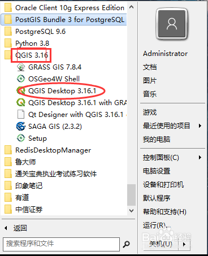Launch OSGeo4W Shell icon
This screenshot has height=256, width=208.
(x=21, y=79)
